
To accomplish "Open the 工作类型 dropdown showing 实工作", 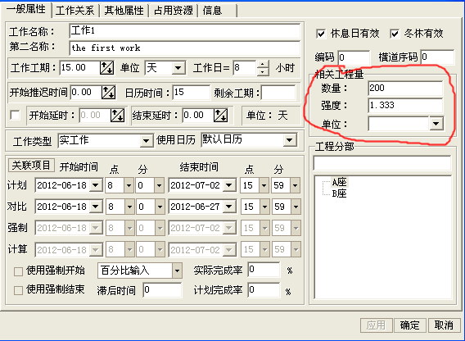I will (146, 140).
